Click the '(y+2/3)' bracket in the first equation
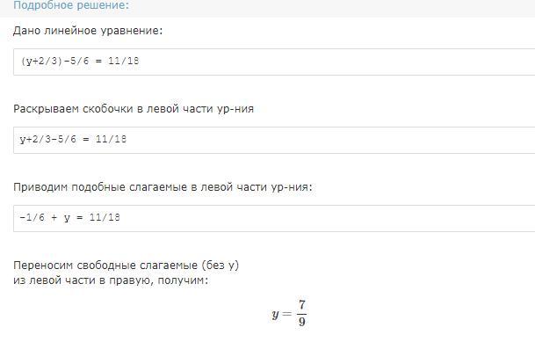This screenshot has width=535, height=342. 42,61
